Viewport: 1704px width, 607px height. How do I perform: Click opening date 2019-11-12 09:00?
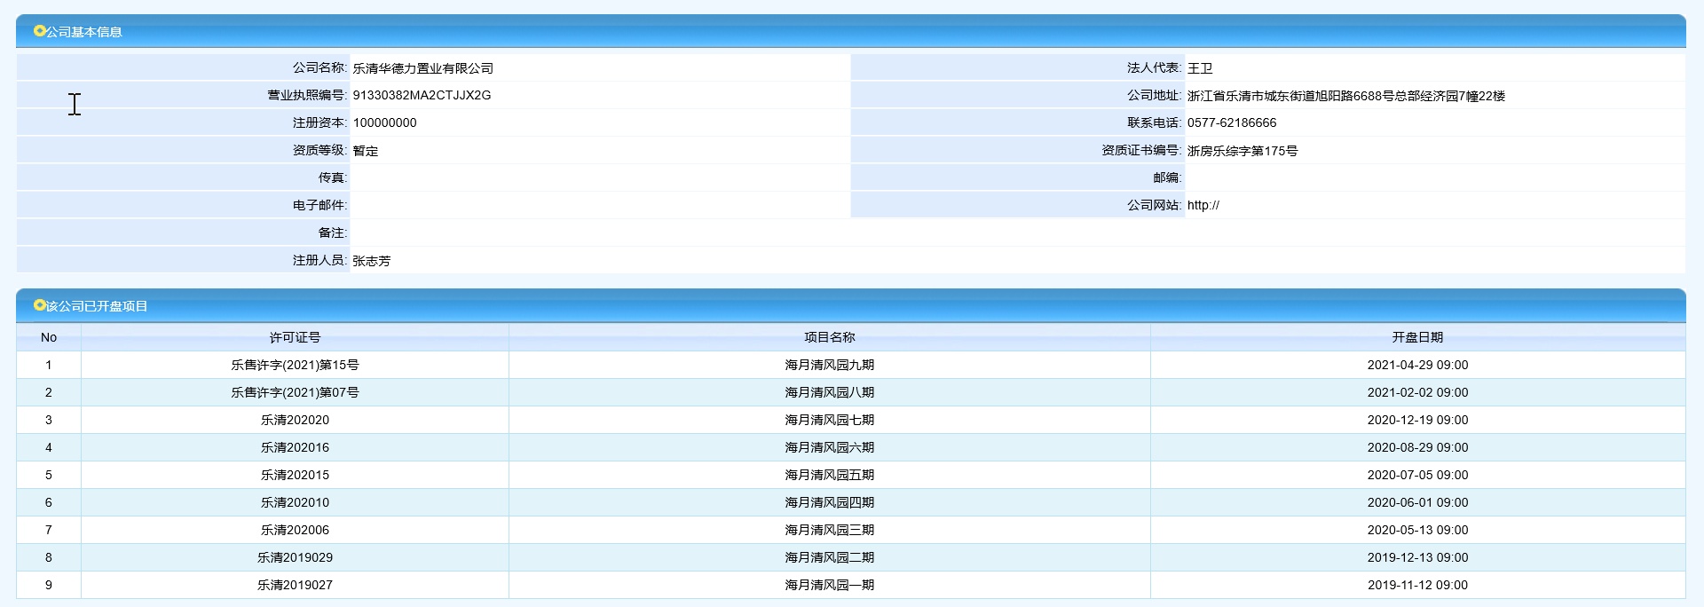point(1417,585)
